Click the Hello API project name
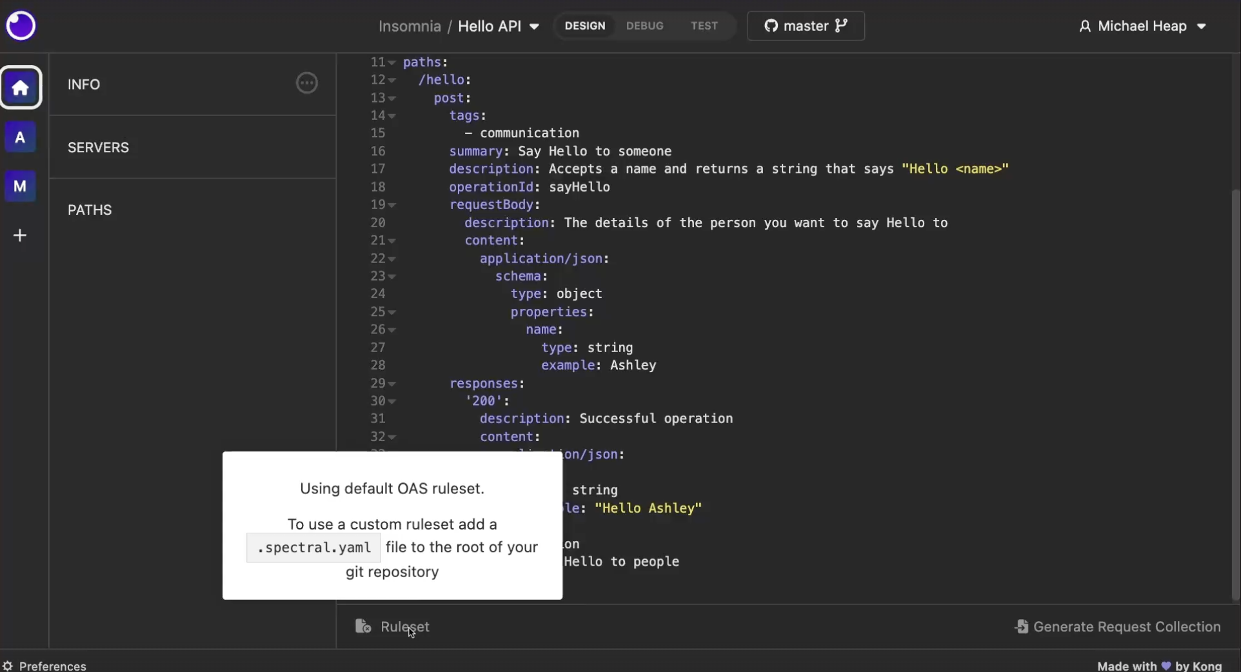 click(490, 26)
